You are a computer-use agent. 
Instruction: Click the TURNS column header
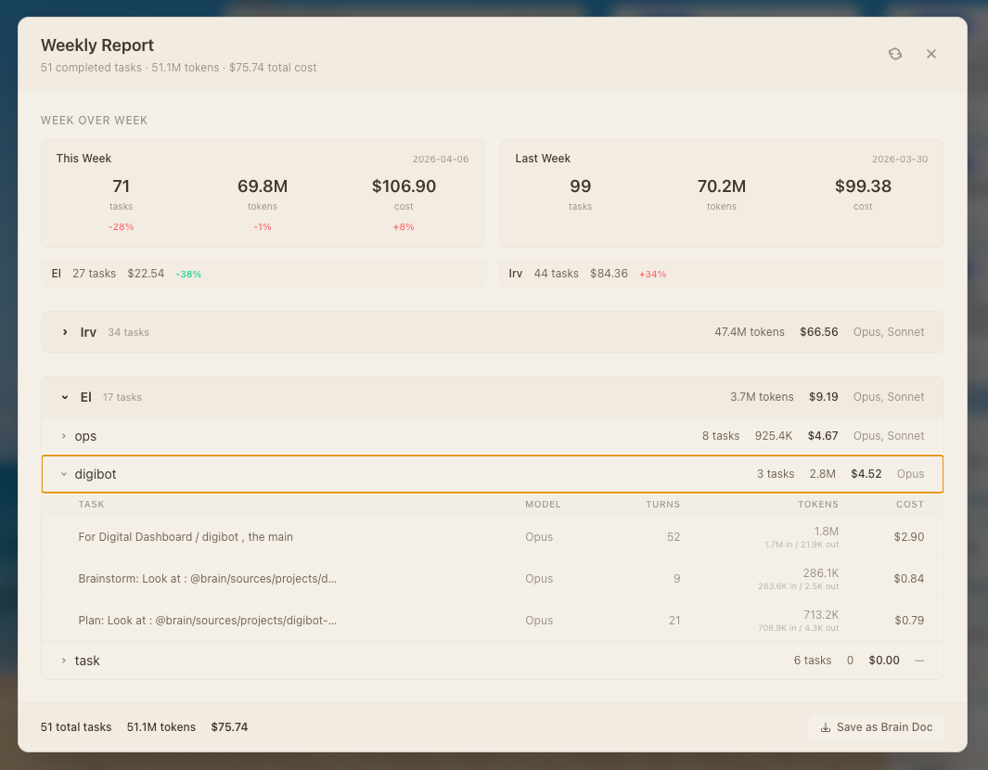[663, 504]
